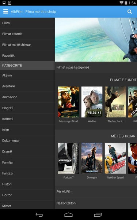Select the Biografi category
The height and width of the screenshot is (220, 137).
pyautogui.click(x=27, y=108)
